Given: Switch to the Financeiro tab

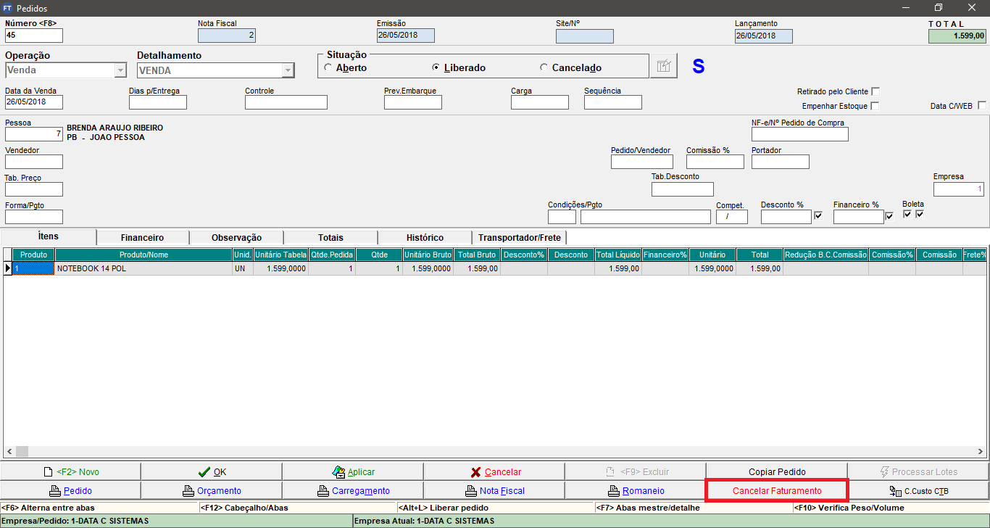Looking at the screenshot, I should pyautogui.click(x=142, y=237).
